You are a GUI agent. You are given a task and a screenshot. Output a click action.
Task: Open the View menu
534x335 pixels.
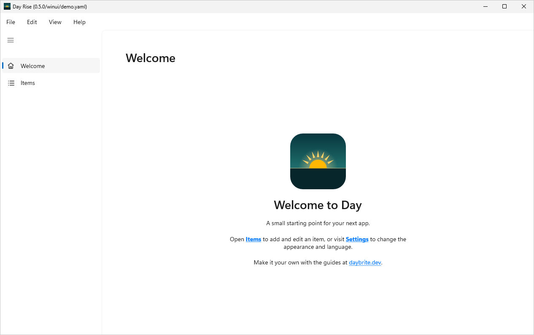pos(55,22)
